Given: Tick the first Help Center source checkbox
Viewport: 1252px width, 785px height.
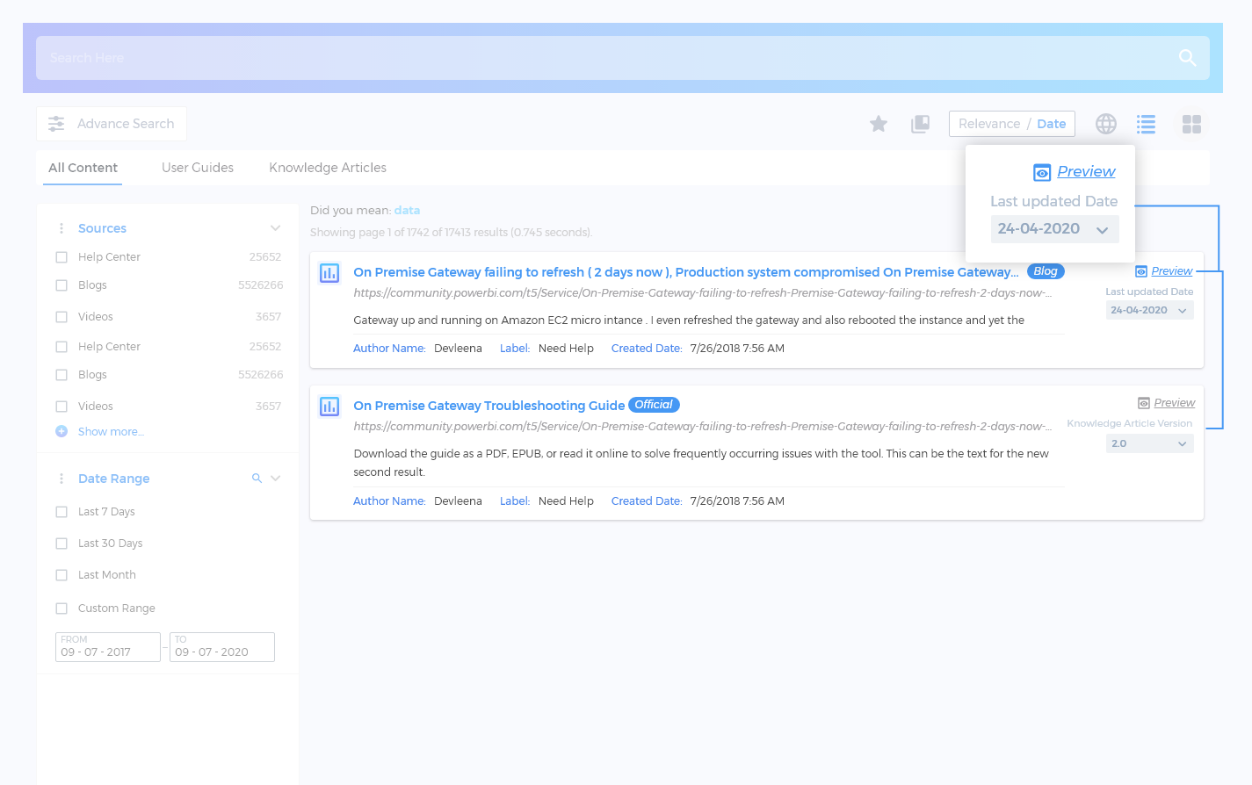Looking at the screenshot, I should 62,257.
